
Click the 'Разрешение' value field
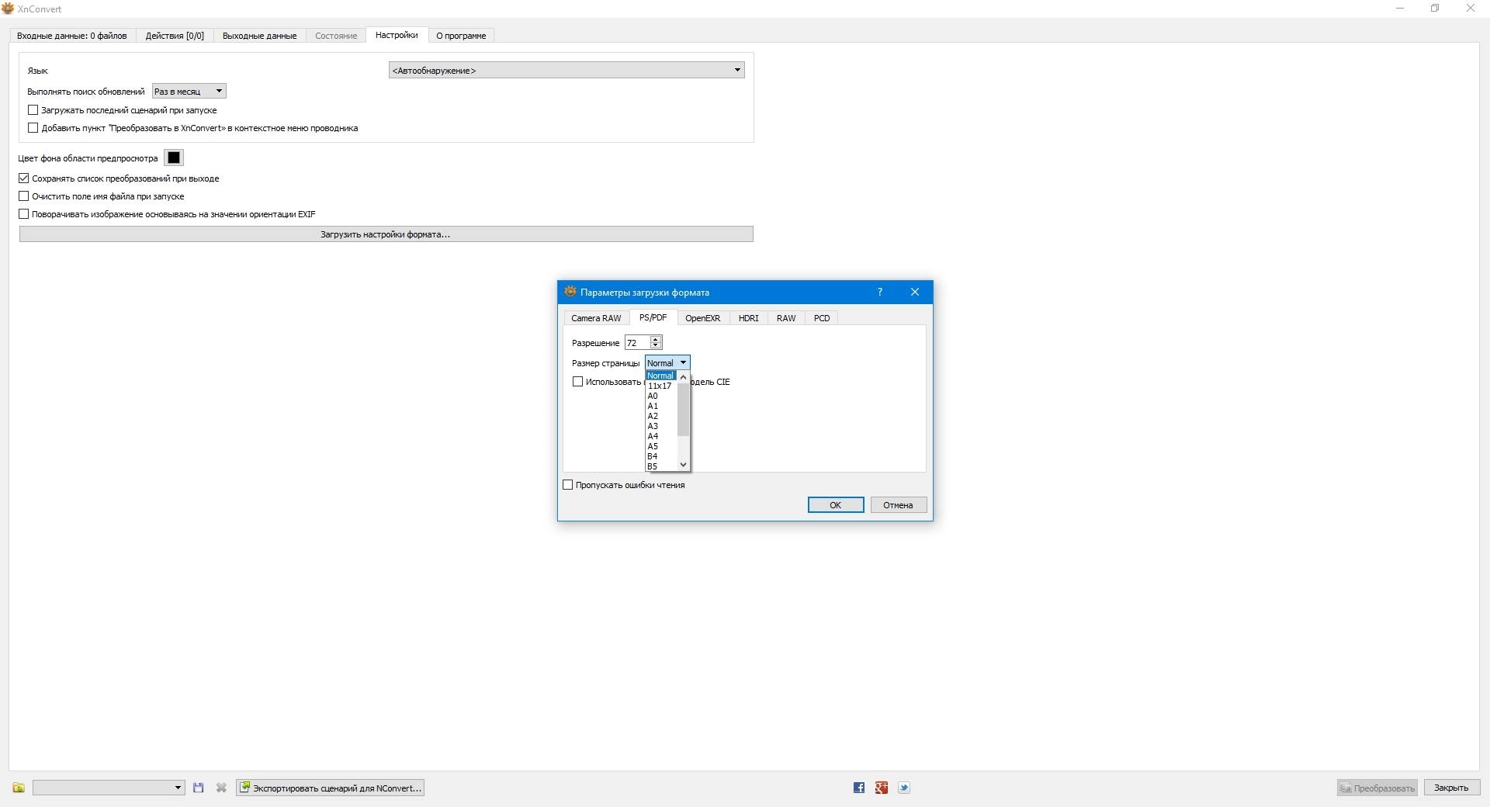click(637, 343)
